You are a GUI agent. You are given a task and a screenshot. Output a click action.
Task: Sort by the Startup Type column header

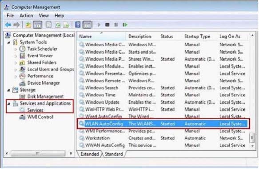[x=200, y=36]
